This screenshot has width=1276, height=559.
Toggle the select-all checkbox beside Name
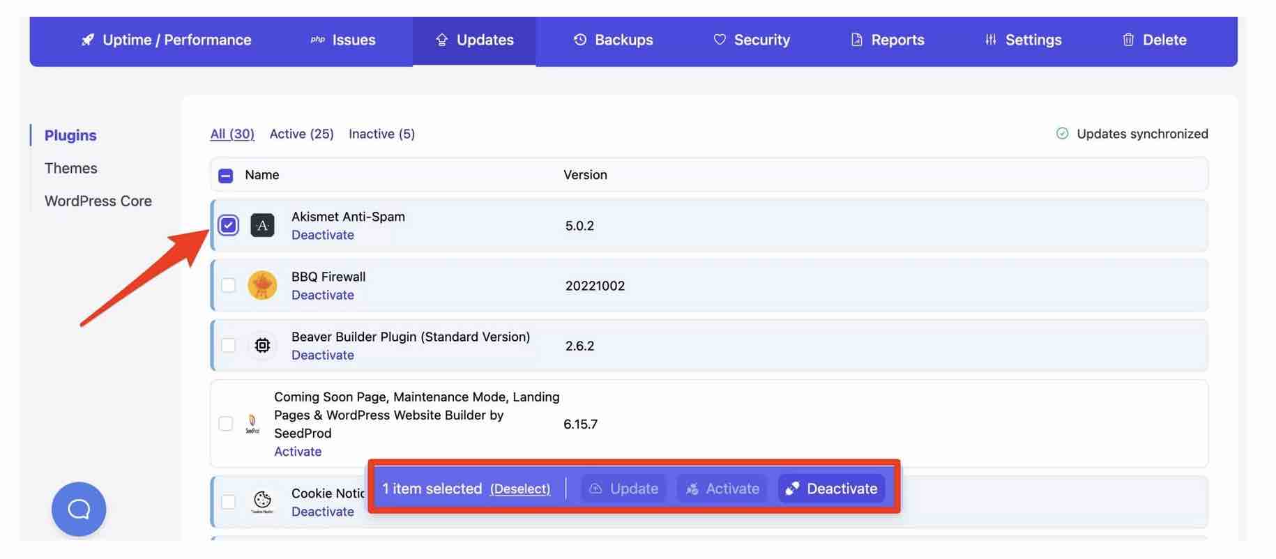[226, 176]
